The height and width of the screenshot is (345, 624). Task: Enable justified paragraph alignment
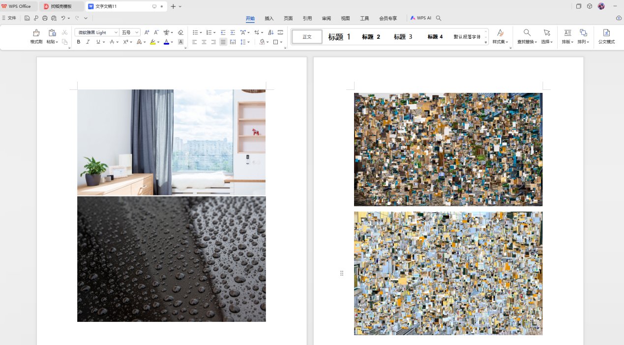pos(223,42)
